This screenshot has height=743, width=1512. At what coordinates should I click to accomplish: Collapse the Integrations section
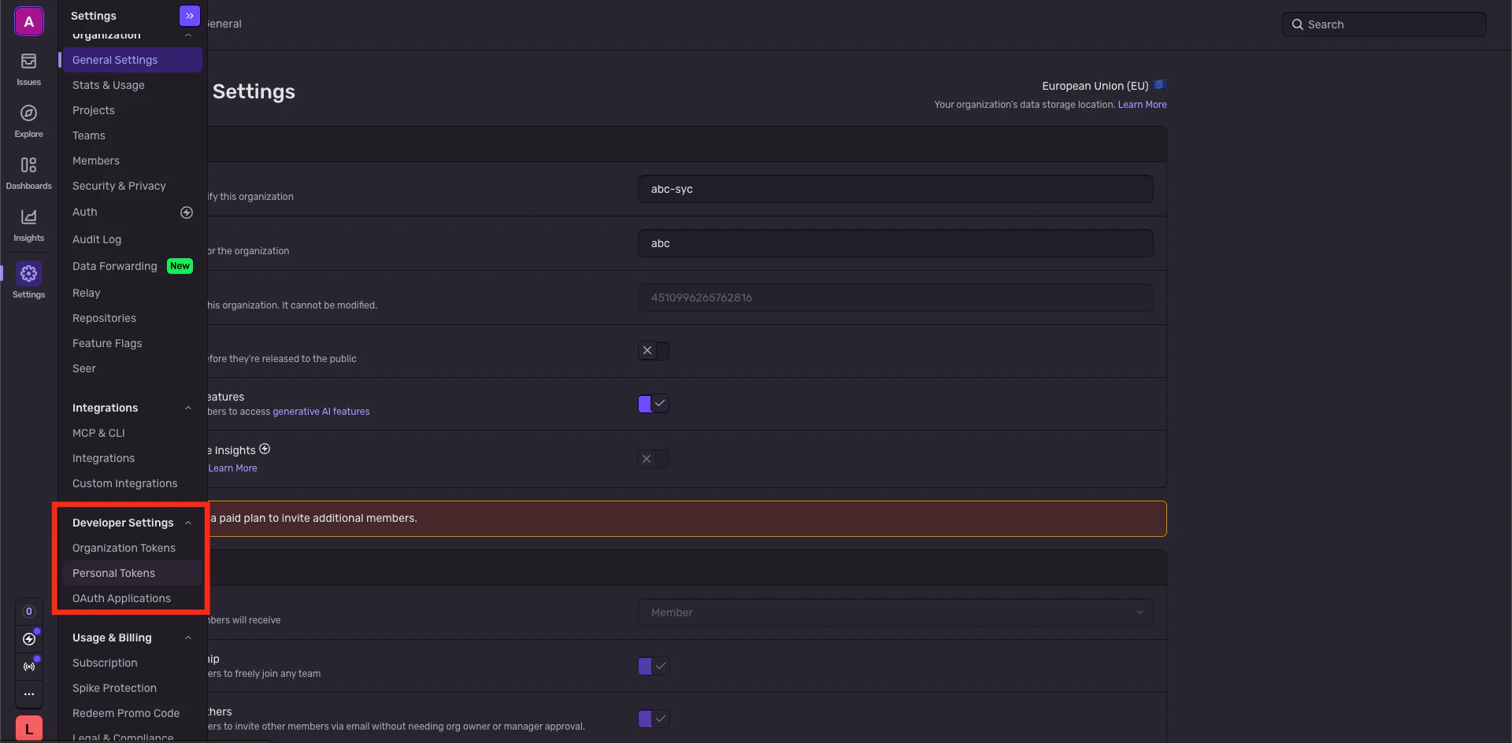pos(188,408)
